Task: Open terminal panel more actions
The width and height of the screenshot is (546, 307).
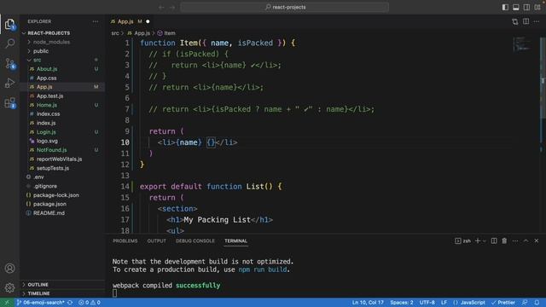Action: pos(515,240)
